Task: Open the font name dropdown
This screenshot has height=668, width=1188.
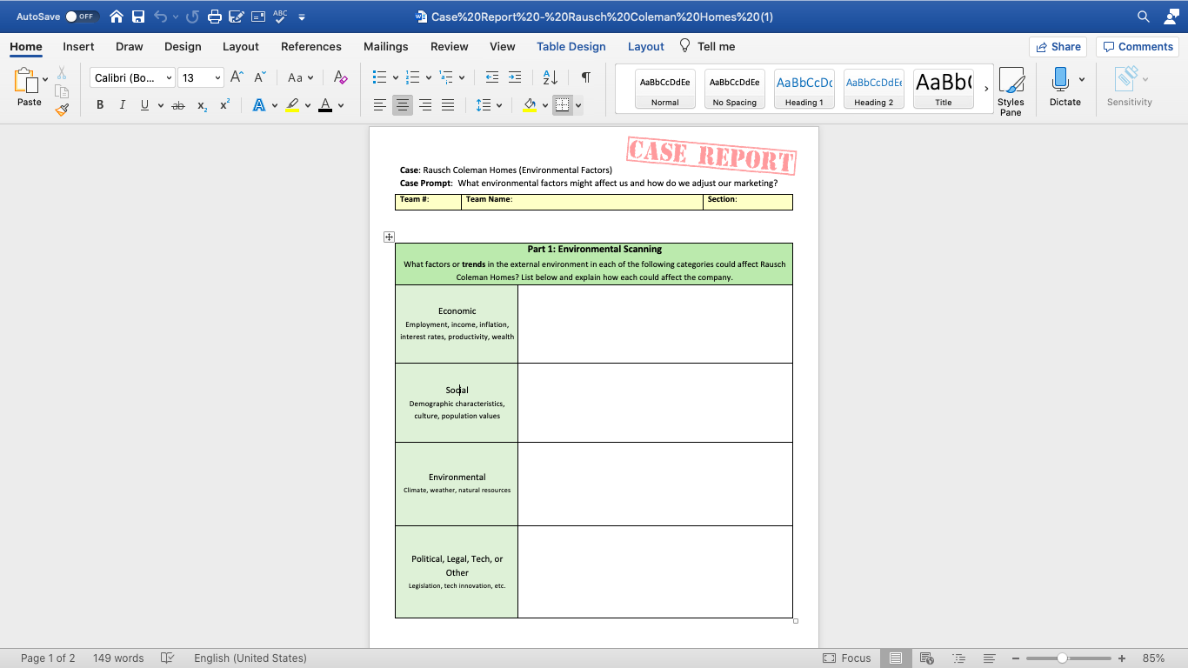Action: pos(169,78)
